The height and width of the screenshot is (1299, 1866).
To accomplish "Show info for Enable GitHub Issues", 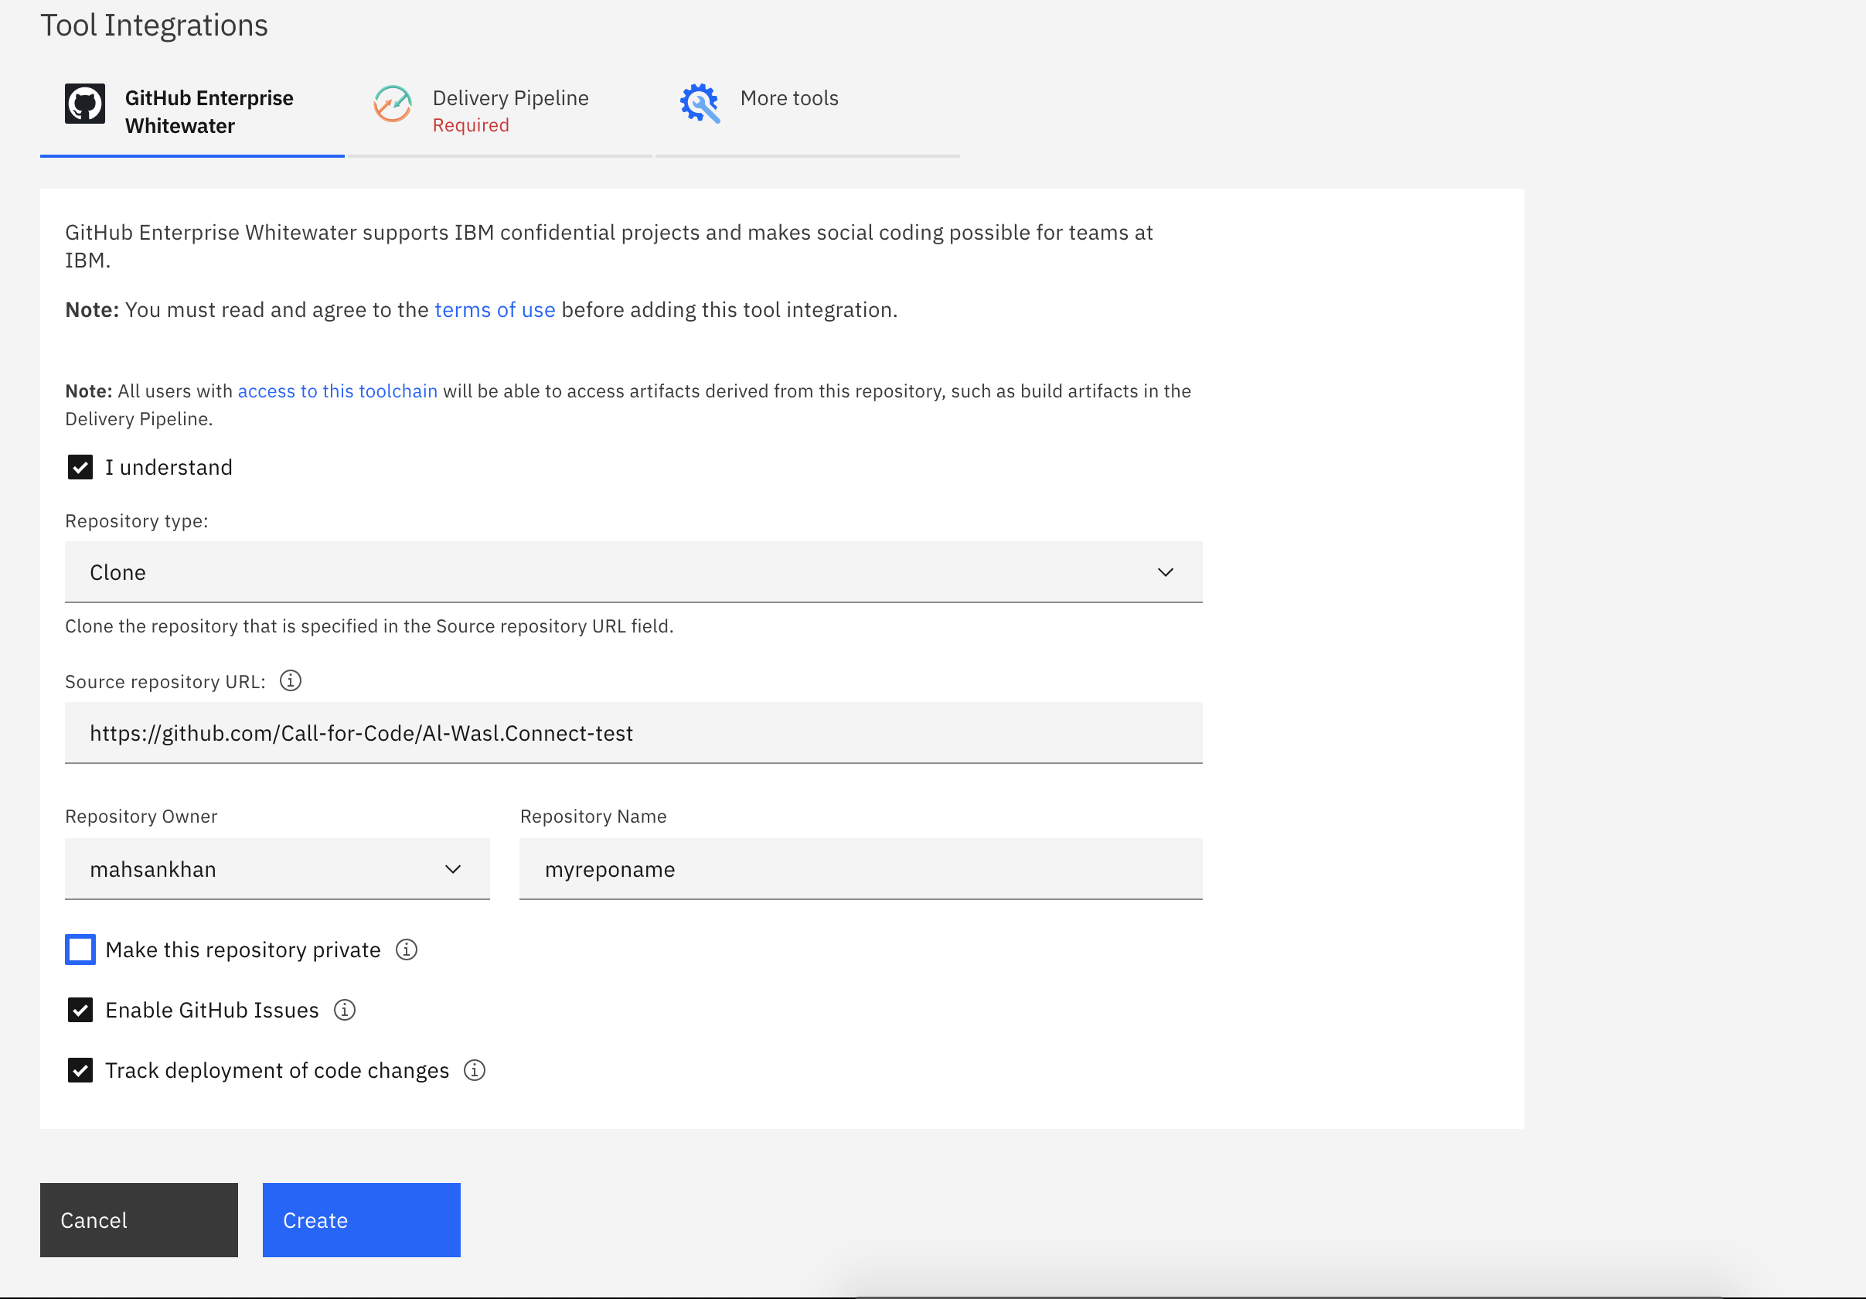I will [x=345, y=1010].
